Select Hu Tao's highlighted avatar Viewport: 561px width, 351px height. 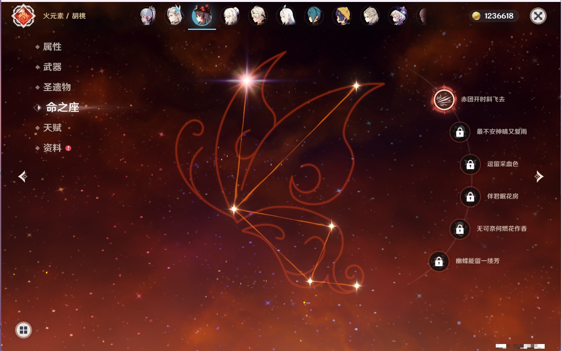point(202,16)
